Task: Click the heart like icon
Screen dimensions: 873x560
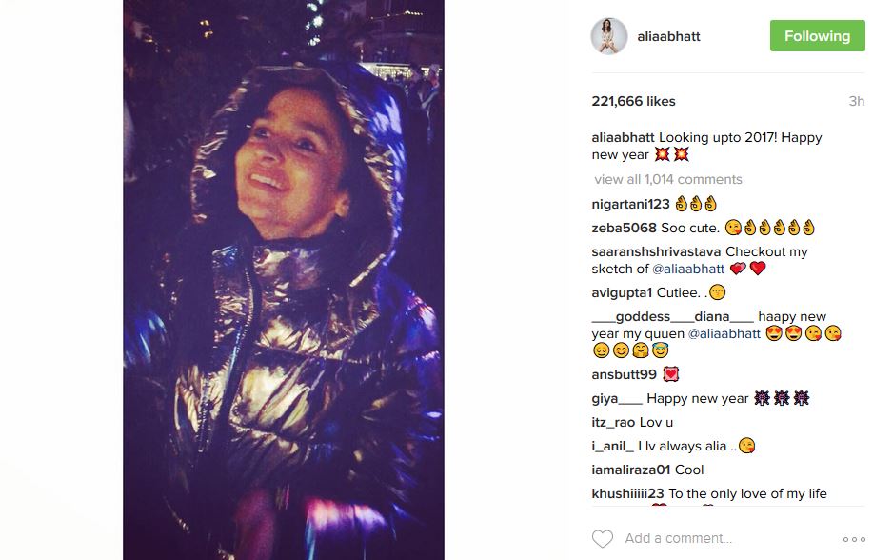Action: tap(602, 538)
